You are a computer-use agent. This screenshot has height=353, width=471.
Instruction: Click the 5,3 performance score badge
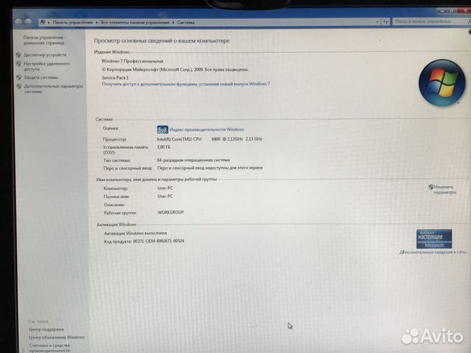click(x=162, y=129)
